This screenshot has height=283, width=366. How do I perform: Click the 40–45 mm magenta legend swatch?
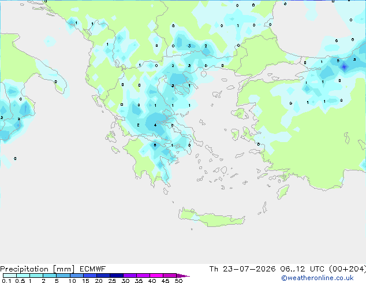tap(156, 275)
